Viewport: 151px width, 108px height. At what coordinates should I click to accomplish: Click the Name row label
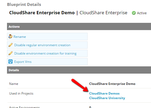(14, 84)
